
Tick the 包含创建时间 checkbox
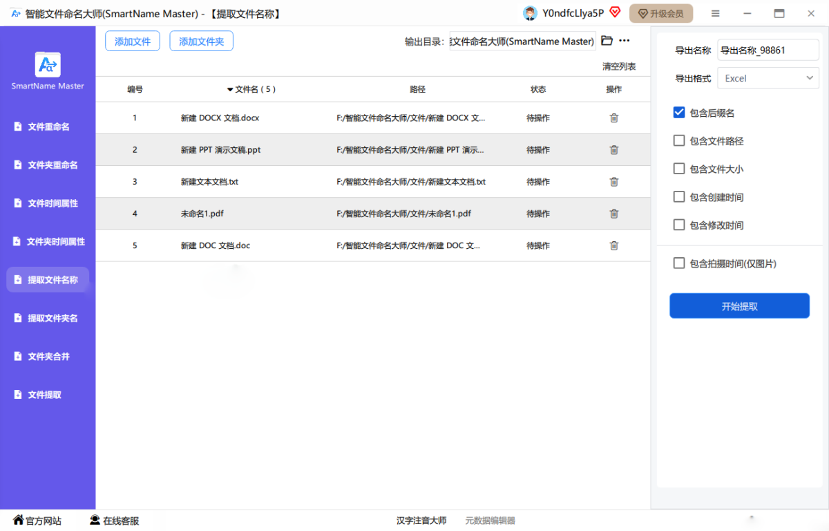678,197
